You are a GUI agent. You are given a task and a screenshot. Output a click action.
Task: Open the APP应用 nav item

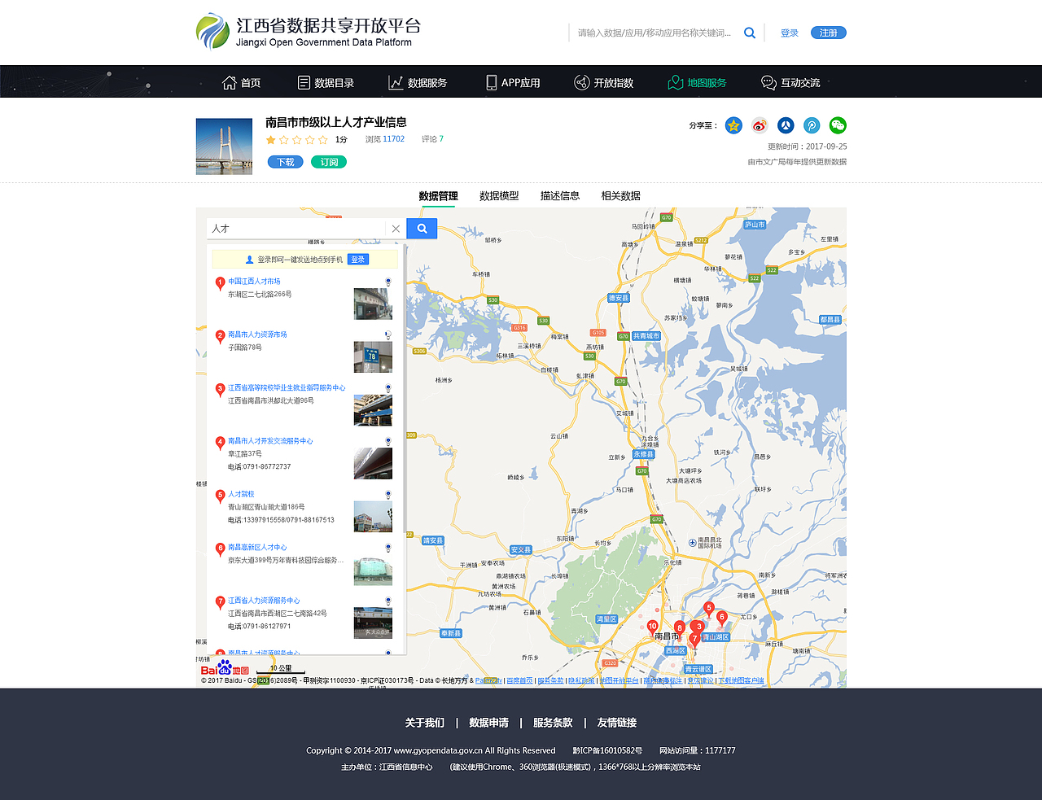(x=513, y=82)
